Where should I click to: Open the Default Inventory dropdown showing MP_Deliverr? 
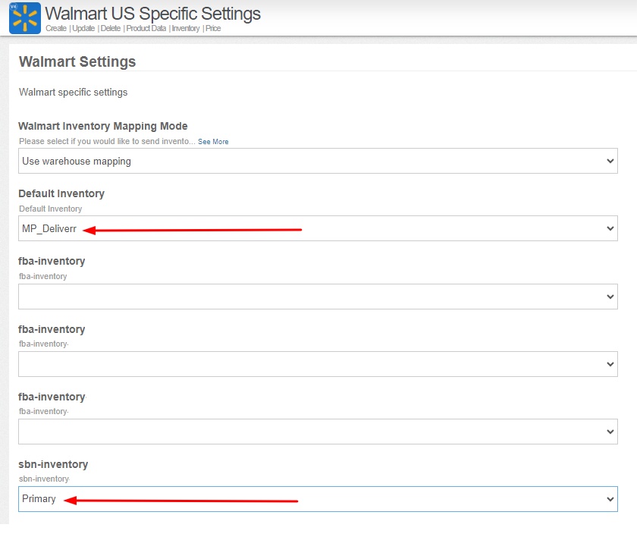point(318,228)
